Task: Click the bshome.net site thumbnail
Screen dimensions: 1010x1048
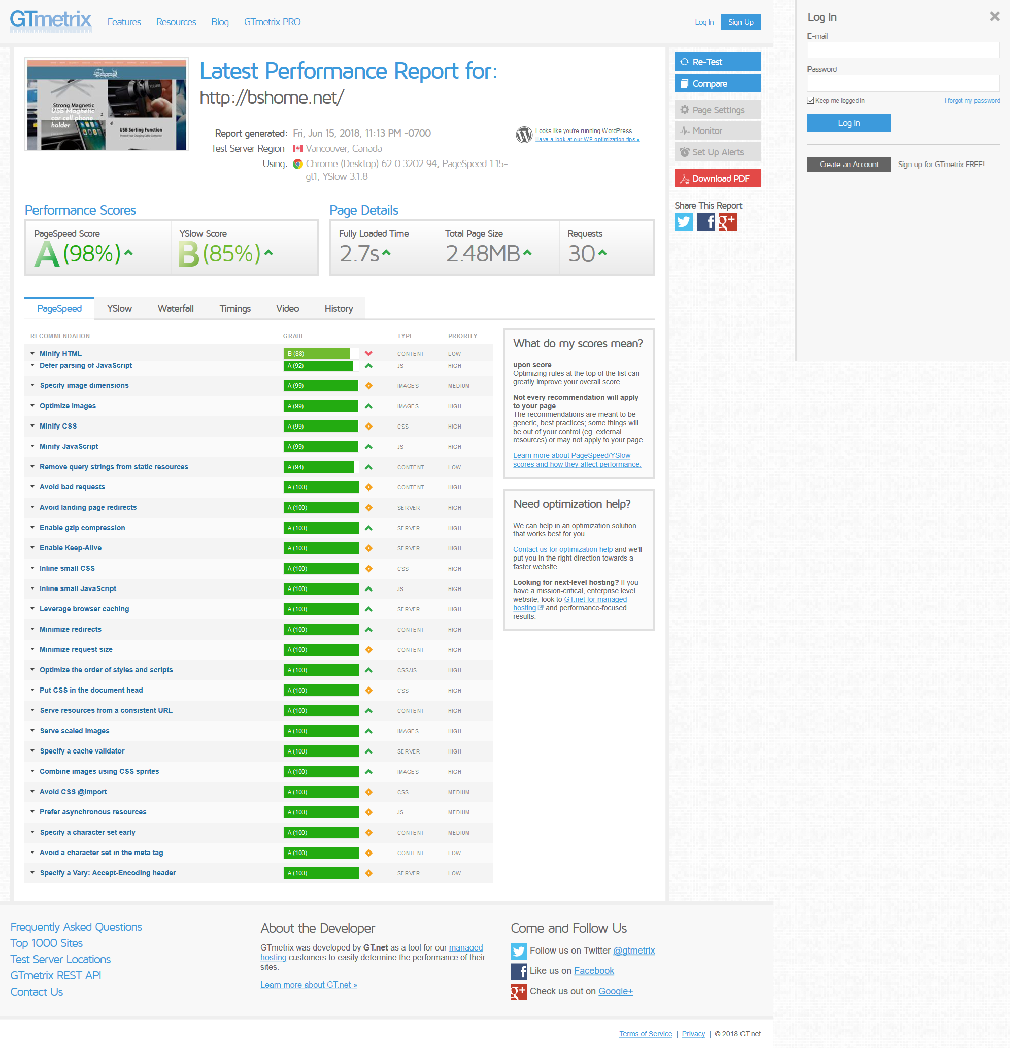Action: point(107,104)
